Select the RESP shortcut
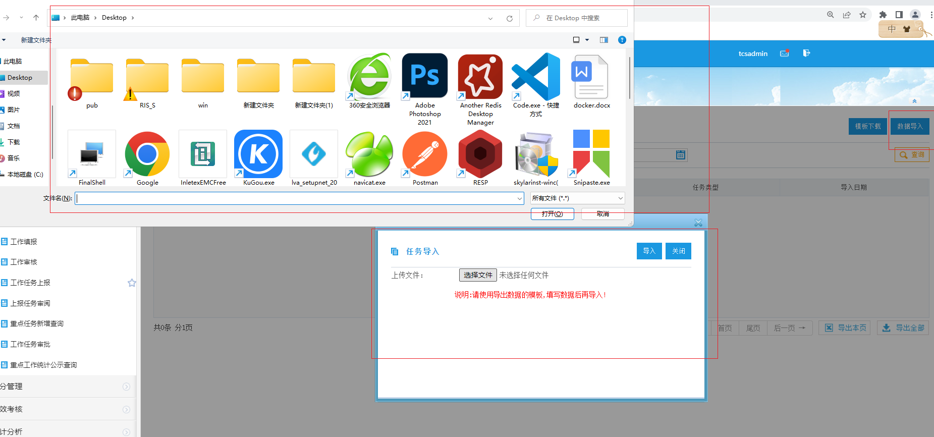 pyautogui.click(x=480, y=158)
